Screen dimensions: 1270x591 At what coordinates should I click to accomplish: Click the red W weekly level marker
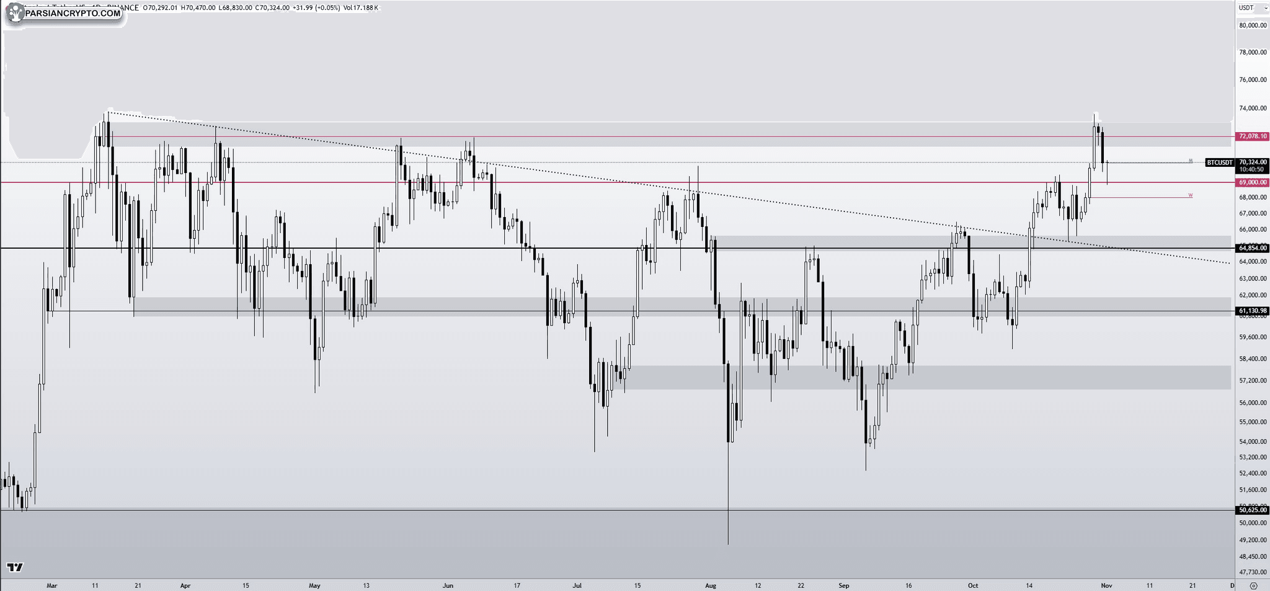[x=1190, y=195]
